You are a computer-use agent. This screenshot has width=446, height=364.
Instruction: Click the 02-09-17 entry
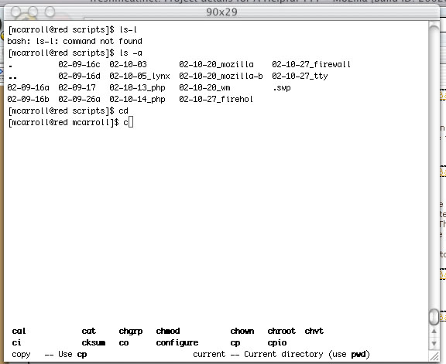[77, 87]
